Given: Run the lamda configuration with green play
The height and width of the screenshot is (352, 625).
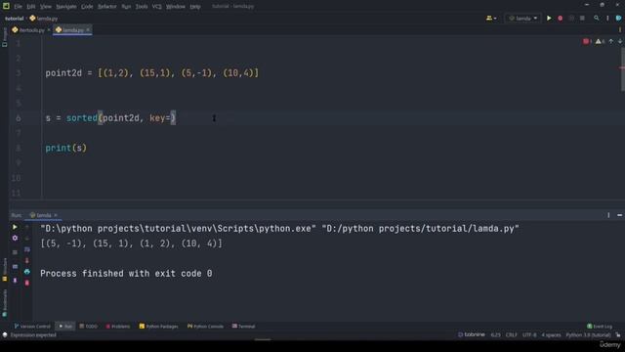Looking at the screenshot, I should coord(549,18).
